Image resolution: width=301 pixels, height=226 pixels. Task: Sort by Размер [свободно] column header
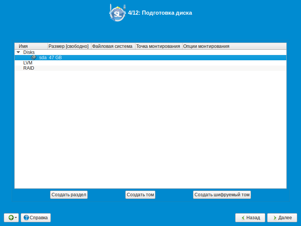(69, 46)
